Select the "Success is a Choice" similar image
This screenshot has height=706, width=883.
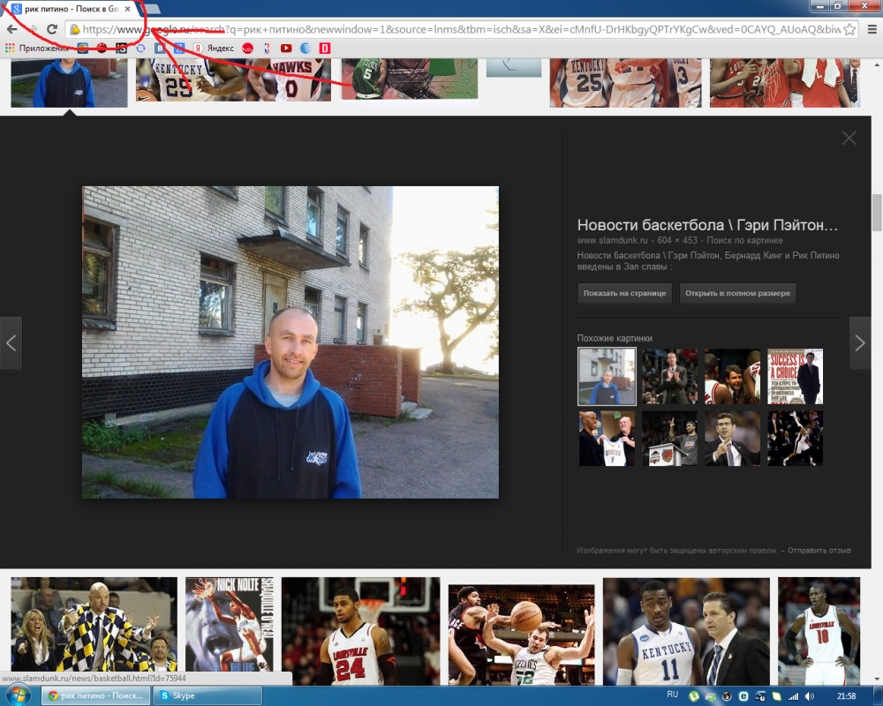[x=795, y=376]
